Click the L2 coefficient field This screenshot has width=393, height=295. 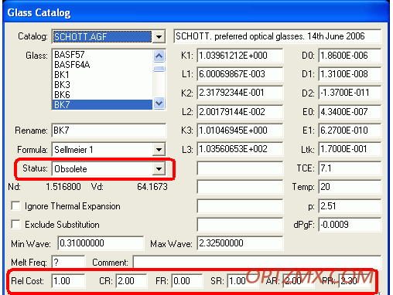[x=240, y=112]
